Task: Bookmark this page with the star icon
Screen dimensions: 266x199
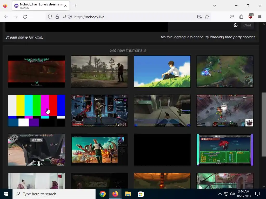Action: pos(207,17)
